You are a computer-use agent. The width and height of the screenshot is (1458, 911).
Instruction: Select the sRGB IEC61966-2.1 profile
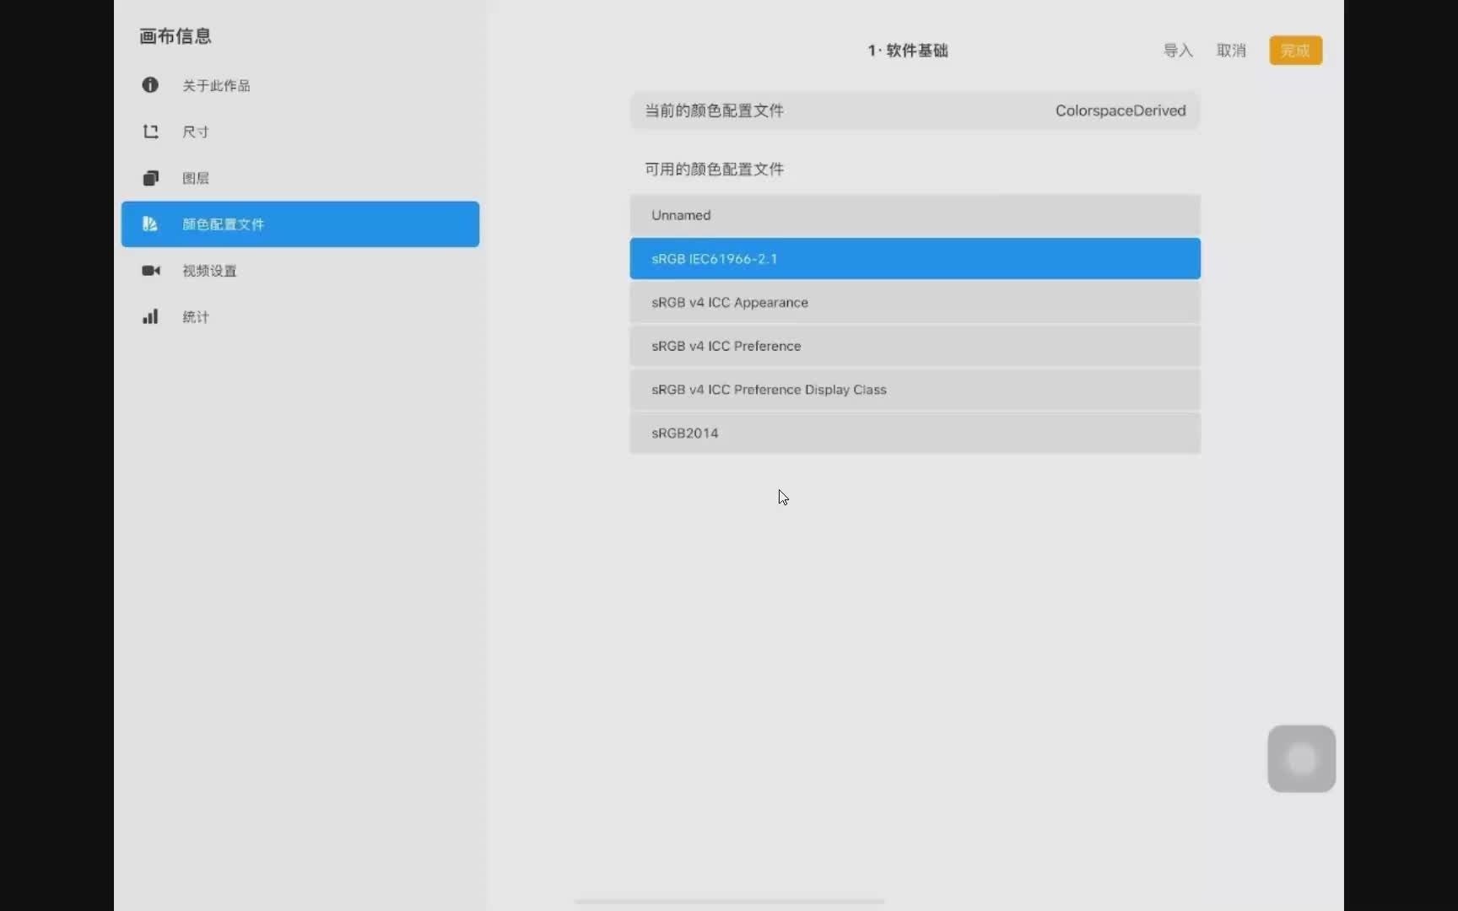click(x=915, y=259)
